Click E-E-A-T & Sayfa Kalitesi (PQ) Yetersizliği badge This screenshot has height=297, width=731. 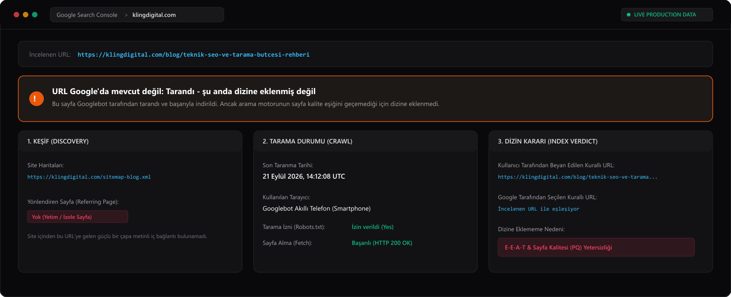click(596, 247)
